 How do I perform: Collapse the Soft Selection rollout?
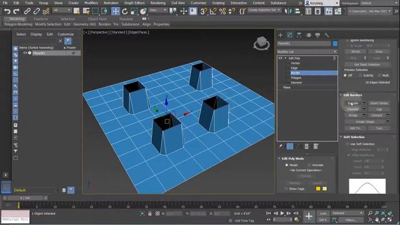pyautogui.click(x=341, y=137)
